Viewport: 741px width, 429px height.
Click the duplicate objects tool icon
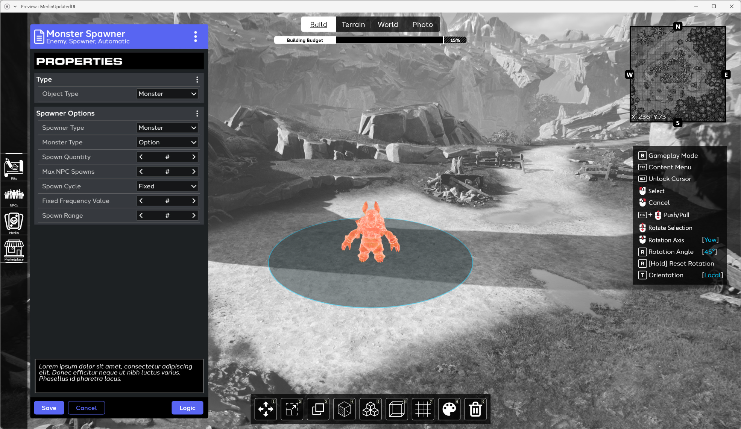tap(318, 409)
